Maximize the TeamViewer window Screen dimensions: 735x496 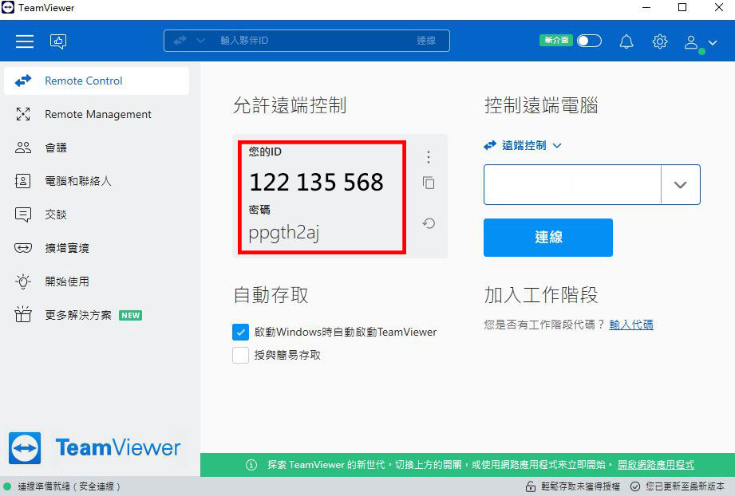coord(682,8)
